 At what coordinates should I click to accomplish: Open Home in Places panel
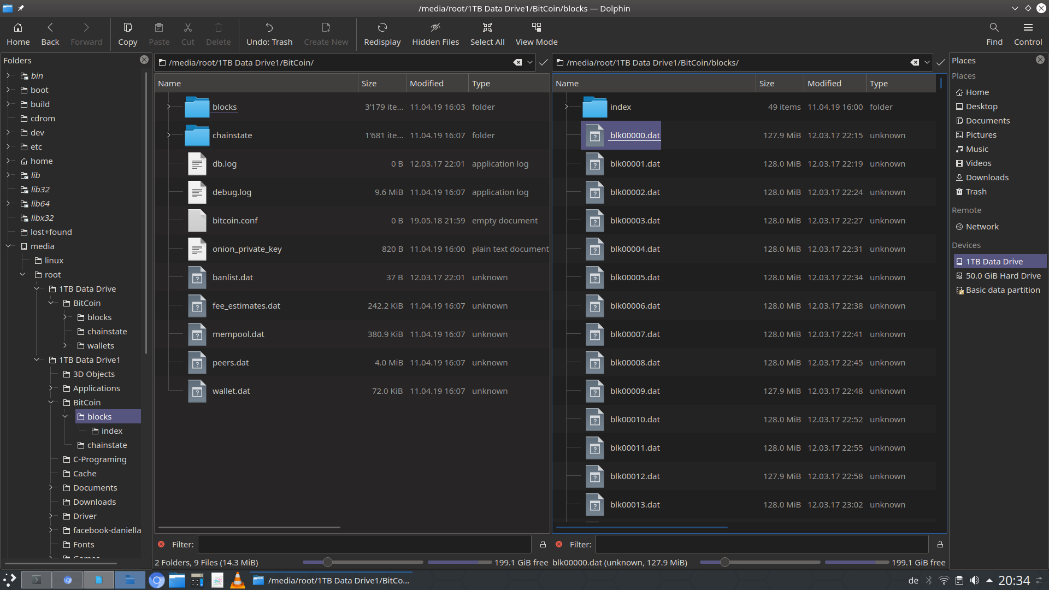(977, 92)
